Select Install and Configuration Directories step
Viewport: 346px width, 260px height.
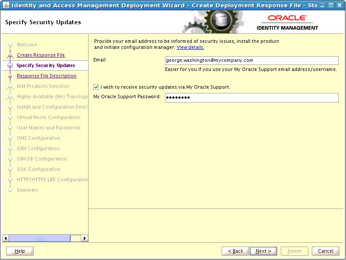(x=52, y=107)
